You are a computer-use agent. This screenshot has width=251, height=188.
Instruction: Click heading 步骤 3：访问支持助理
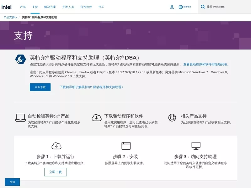point(195,156)
